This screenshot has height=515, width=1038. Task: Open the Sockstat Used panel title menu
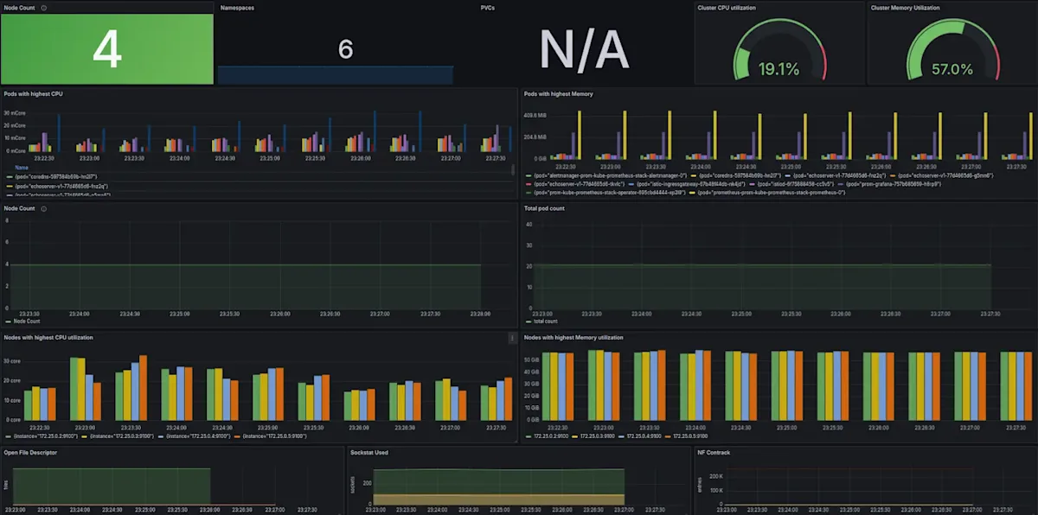click(x=368, y=452)
